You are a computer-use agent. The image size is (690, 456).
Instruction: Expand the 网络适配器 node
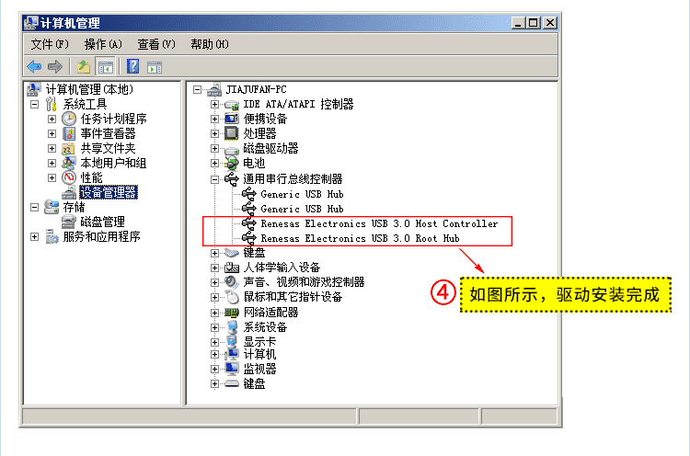tap(214, 313)
